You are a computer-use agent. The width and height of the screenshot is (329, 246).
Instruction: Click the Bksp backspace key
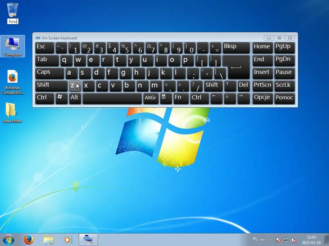[236, 48]
